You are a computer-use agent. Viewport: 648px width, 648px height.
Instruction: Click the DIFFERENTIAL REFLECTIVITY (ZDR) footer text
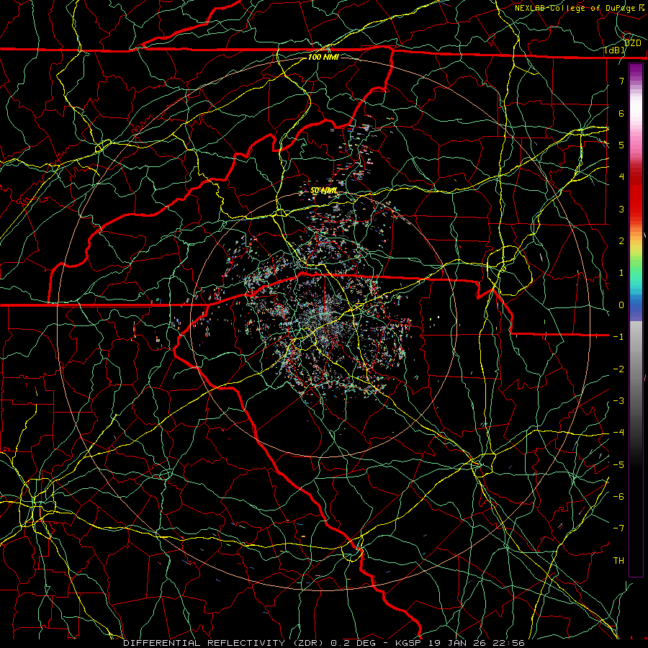(x=223, y=643)
